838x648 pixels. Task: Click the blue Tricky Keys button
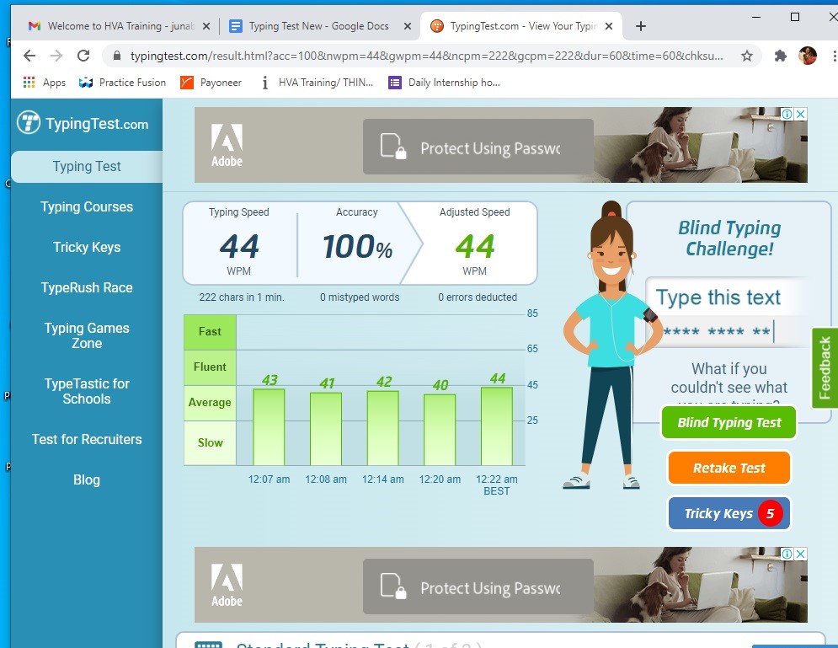729,513
